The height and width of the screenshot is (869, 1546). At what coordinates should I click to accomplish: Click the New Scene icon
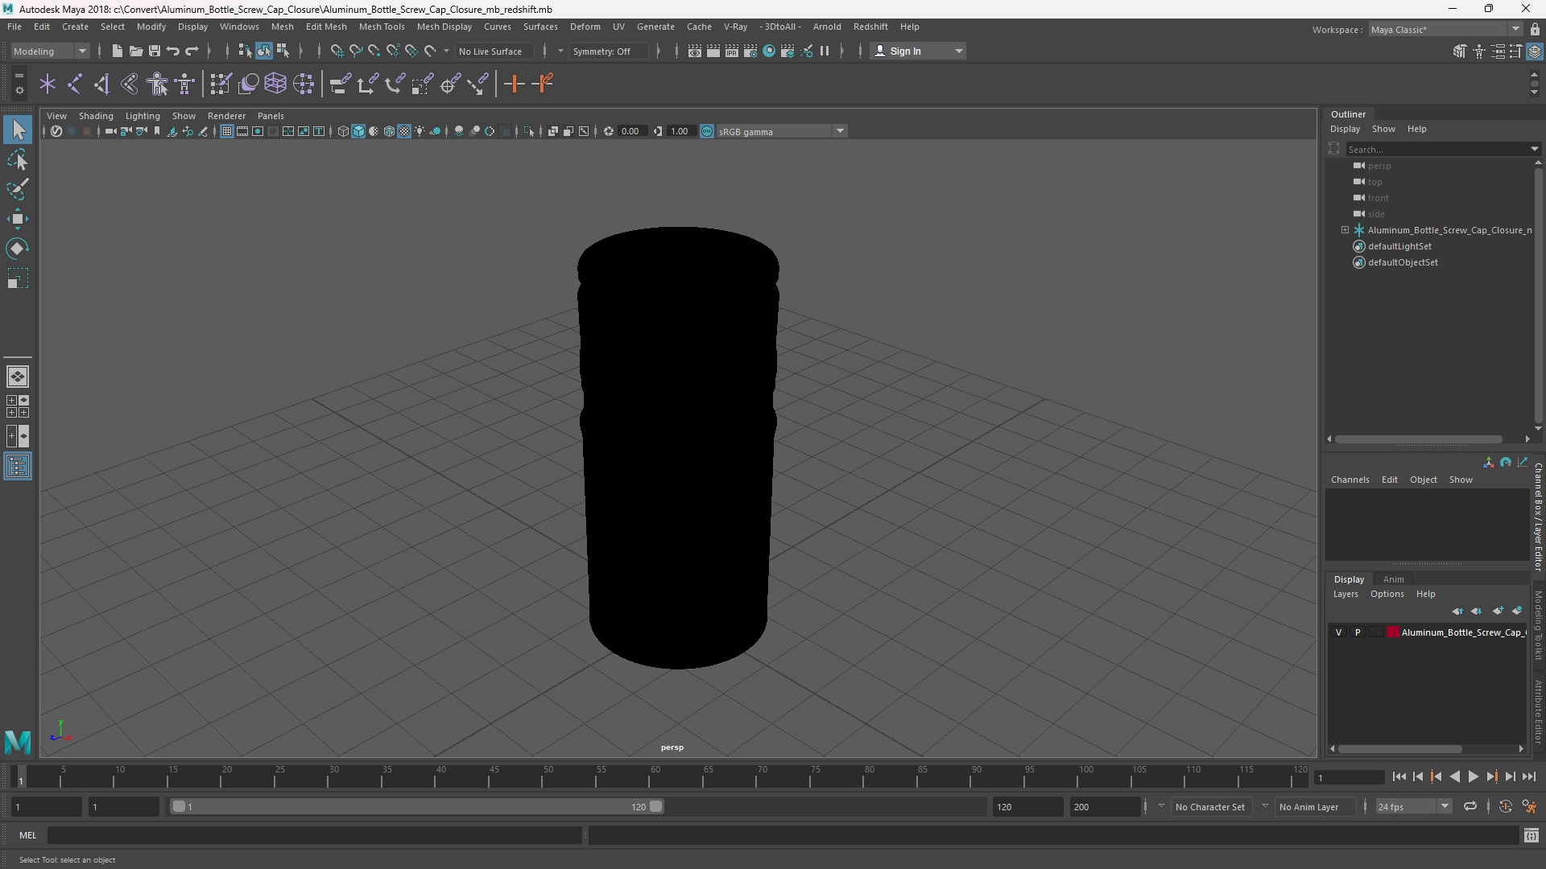pos(117,51)
